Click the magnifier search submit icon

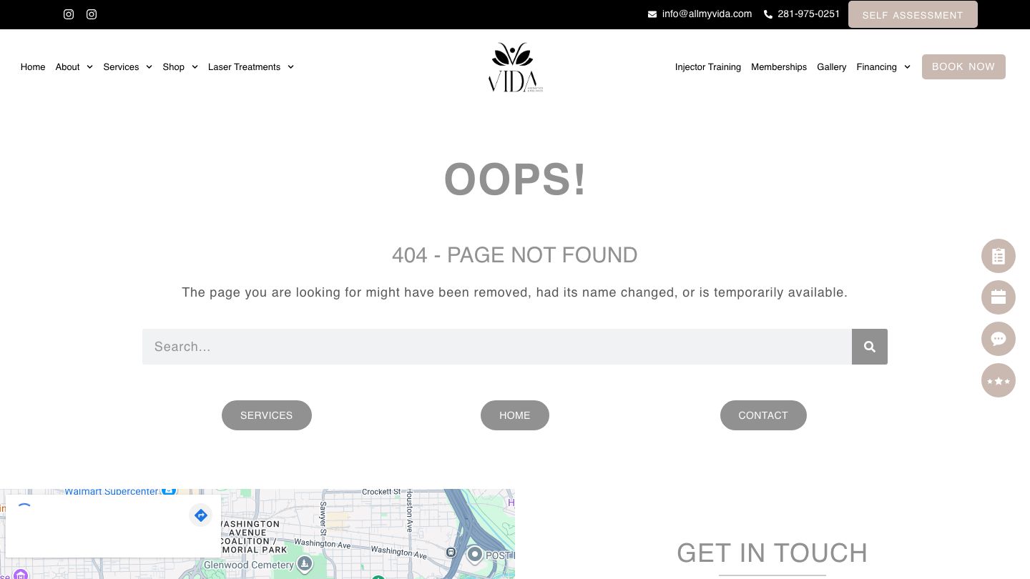click(x=870, y=347)
